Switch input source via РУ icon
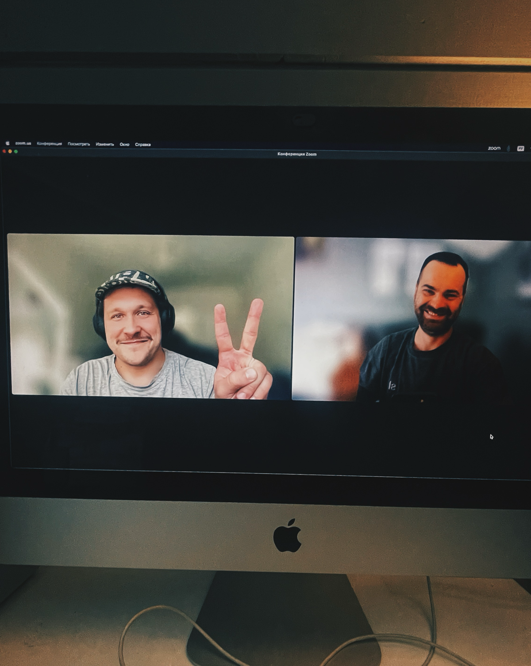 tap(520, 149)
